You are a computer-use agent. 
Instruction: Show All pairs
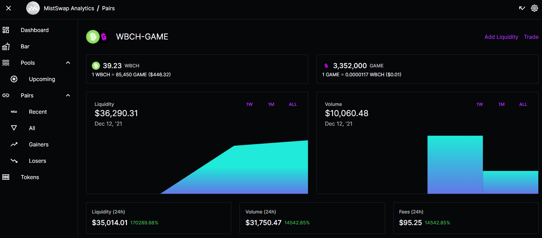tap(32, 128)
